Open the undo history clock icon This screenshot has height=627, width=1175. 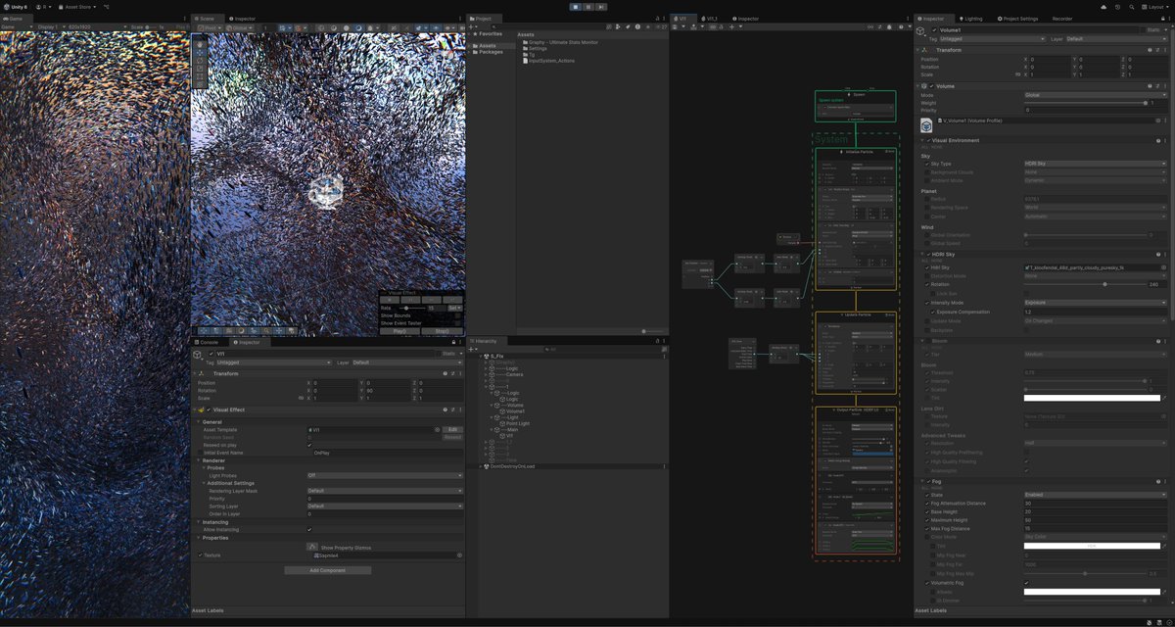tap(1115, 7)
